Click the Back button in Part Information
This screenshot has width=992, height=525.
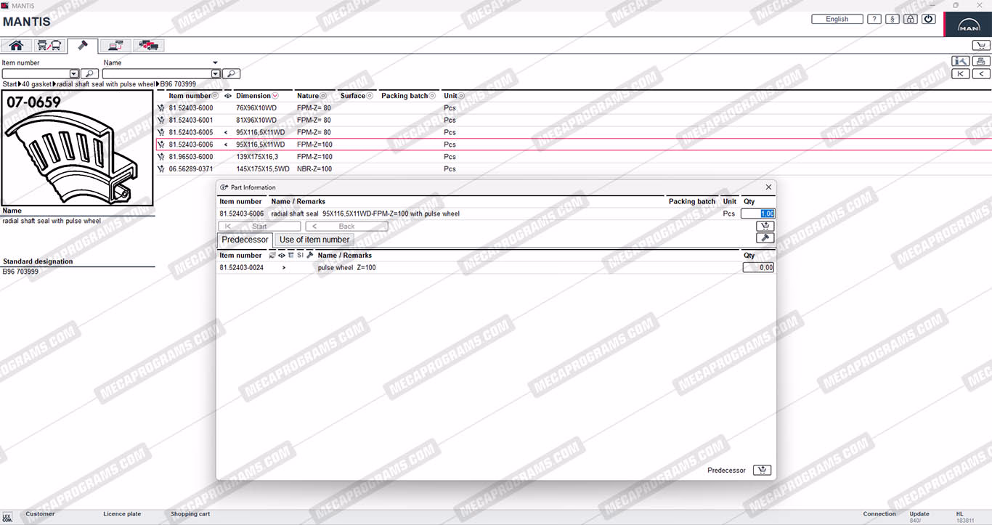pyautogui.click(x=346, y=227)
